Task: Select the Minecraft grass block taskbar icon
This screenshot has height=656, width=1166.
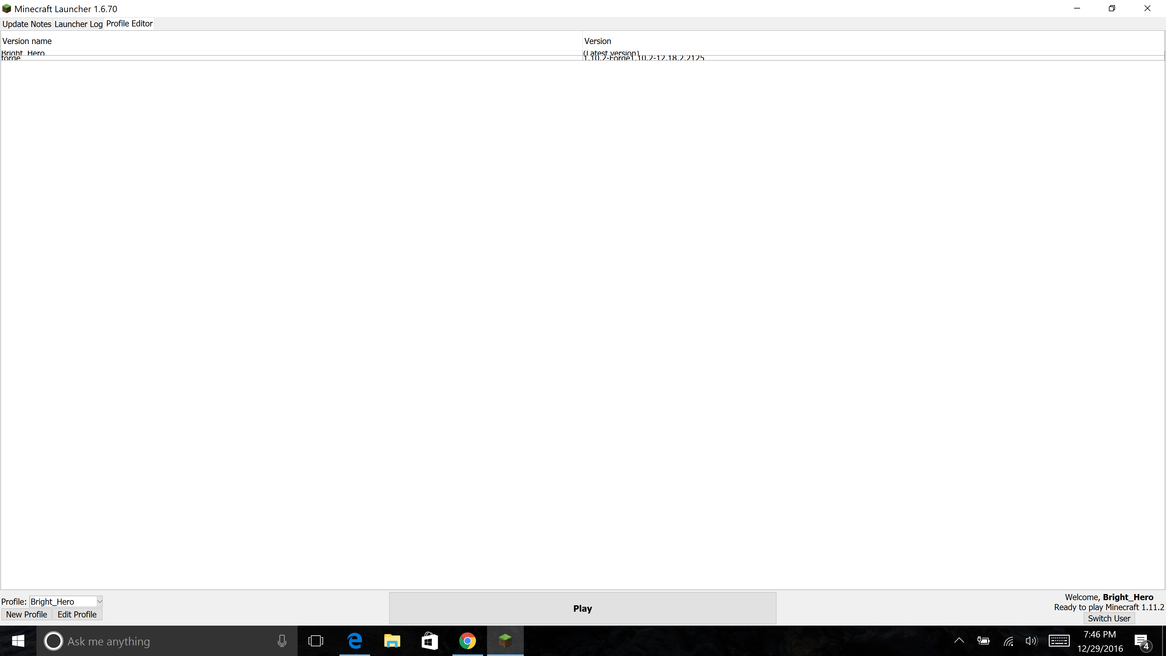Action: coord(505,641)
